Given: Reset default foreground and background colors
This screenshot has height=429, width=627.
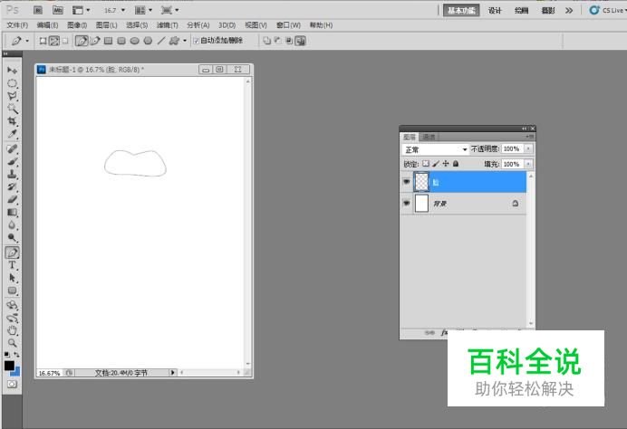Looking at the screenshot, I should pyautogui.click(x=7, y=355).
